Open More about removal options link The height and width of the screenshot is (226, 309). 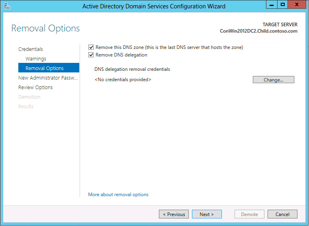click(118, 195)
